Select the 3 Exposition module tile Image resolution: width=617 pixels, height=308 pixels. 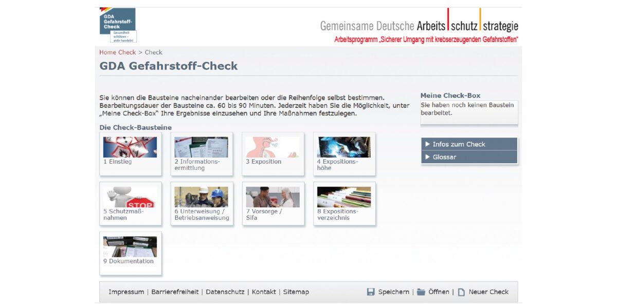(273, 153)
